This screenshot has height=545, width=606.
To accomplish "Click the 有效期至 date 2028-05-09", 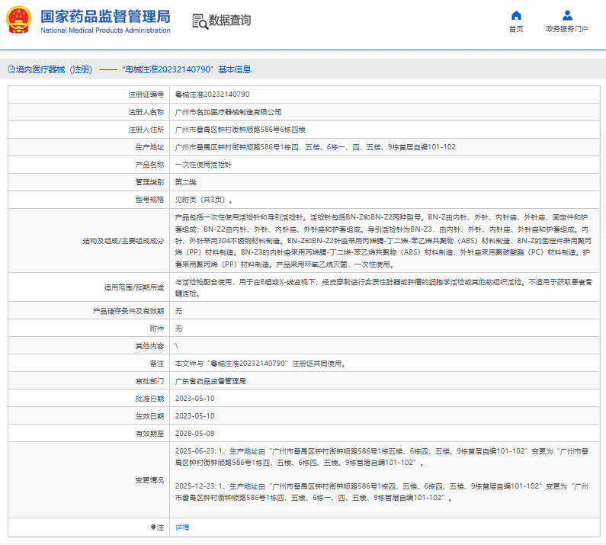I will [194, 433].
